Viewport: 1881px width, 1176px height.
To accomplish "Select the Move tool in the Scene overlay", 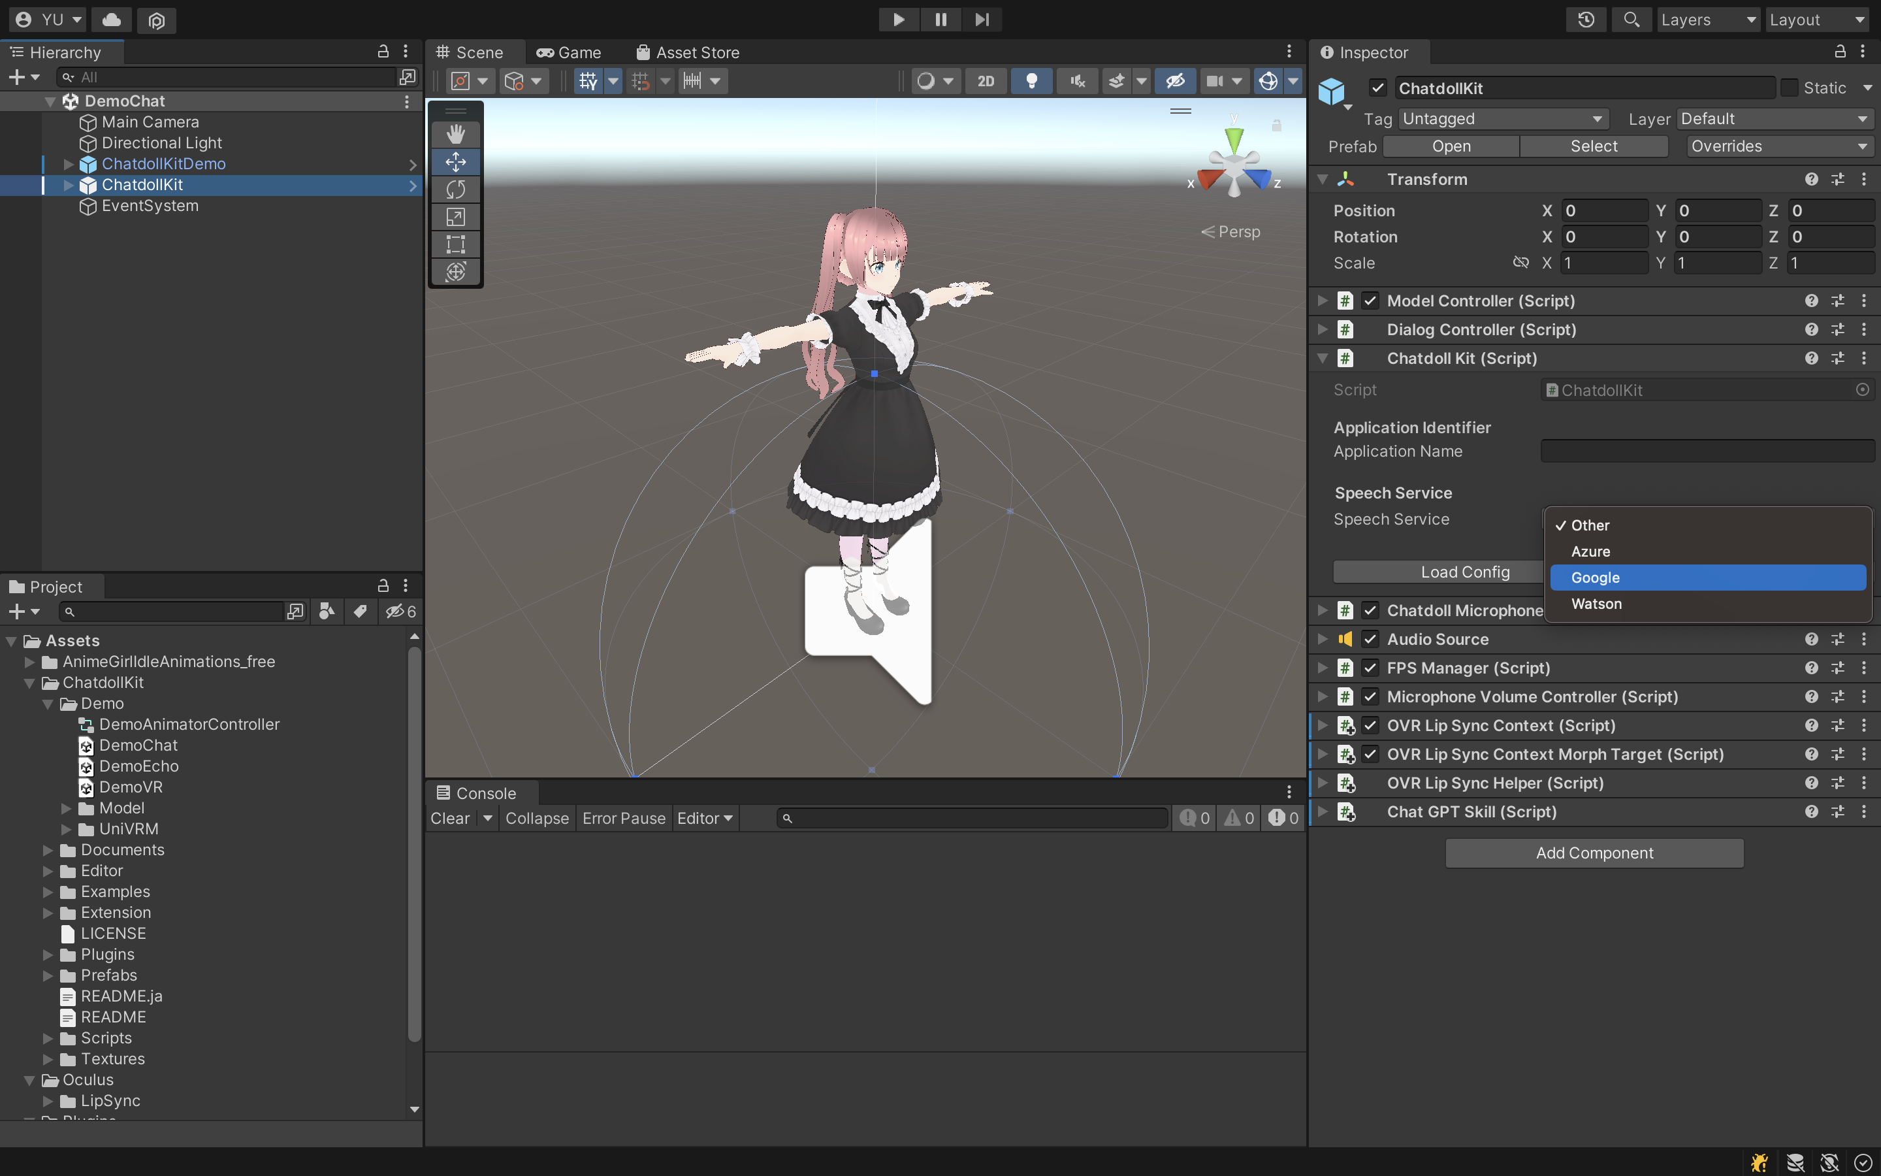I will pos(455,162).
